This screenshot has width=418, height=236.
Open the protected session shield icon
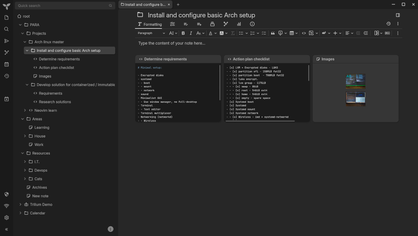point(6,194)
